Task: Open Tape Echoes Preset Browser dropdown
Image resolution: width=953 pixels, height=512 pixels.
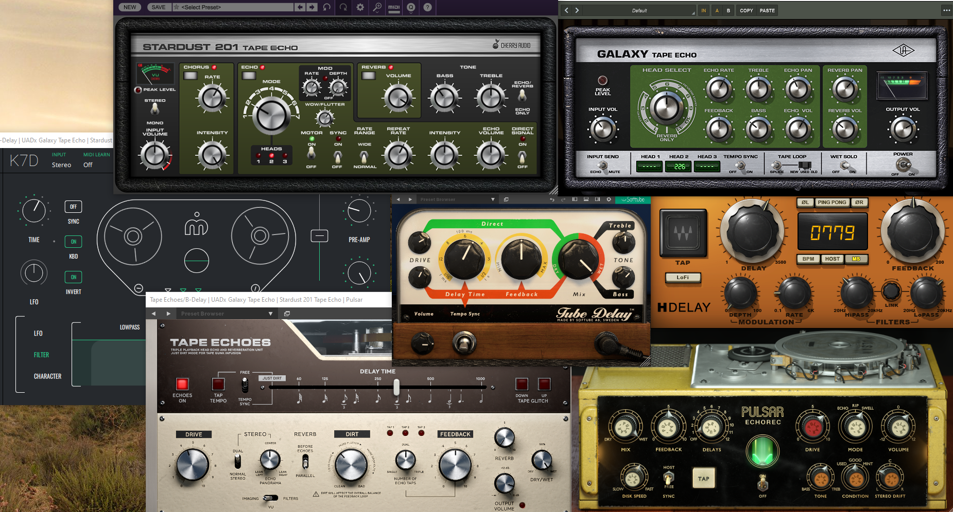Action: tap(227, 314)
